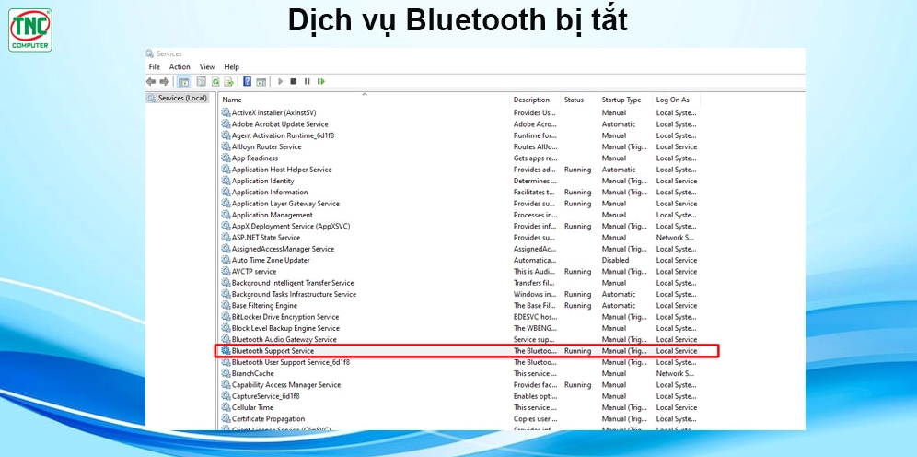Refresh the services list
This screenshot has height=457, width=917.
215,82
